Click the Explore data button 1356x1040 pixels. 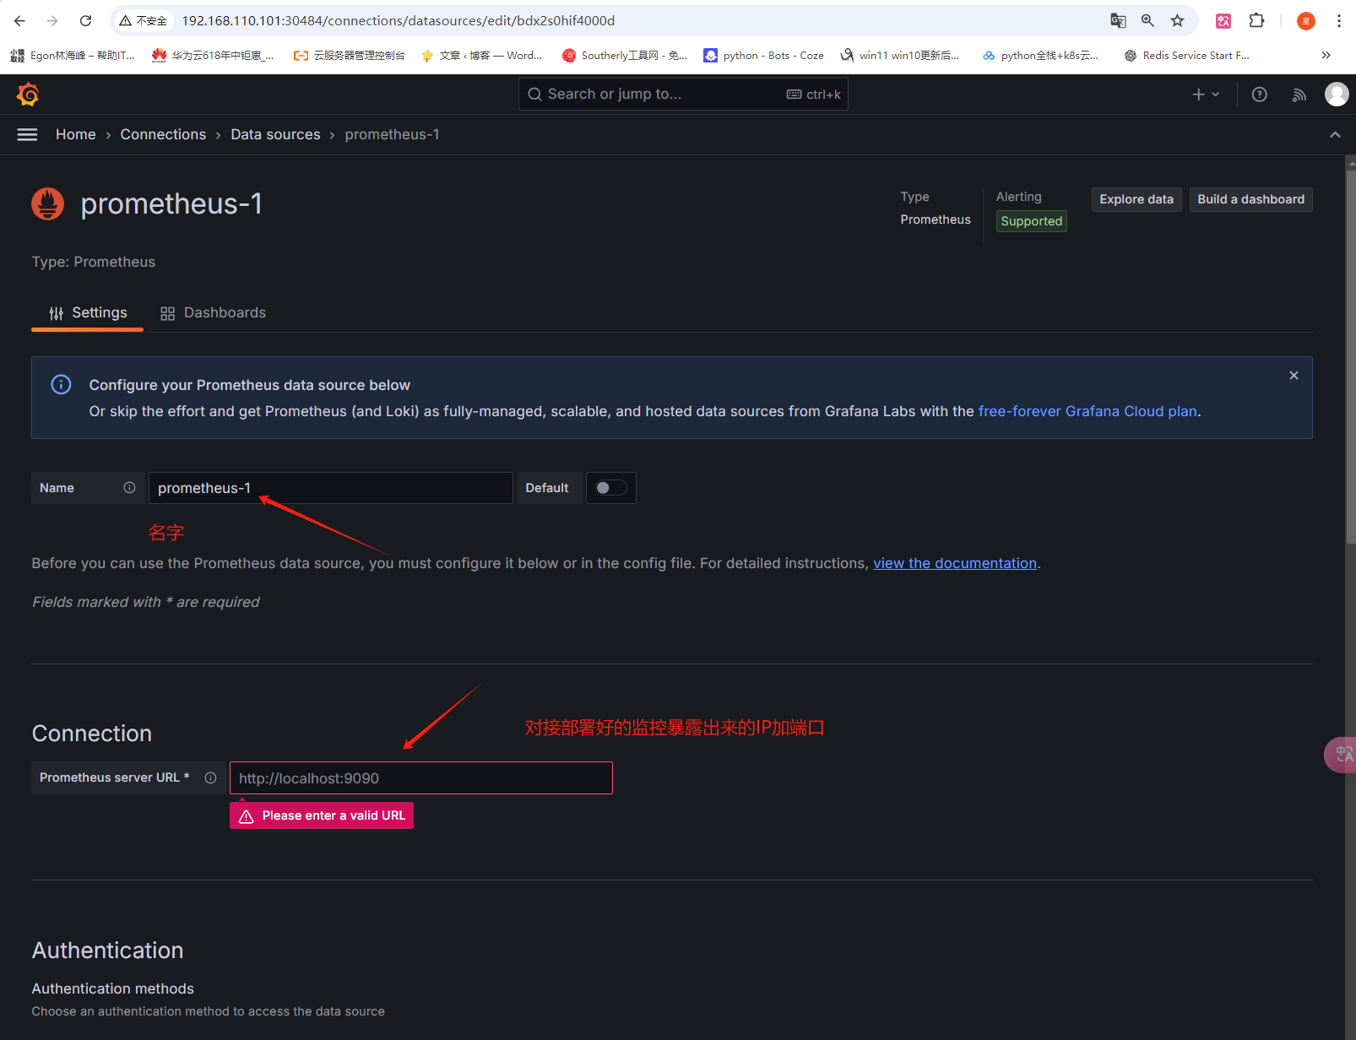click(1136, 199)
